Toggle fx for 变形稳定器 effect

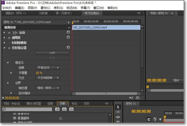click(9, 48)
